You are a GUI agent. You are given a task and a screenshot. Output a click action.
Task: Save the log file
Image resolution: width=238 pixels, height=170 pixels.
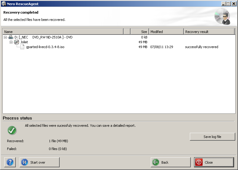pyautogui.click(x=212, y=137)
